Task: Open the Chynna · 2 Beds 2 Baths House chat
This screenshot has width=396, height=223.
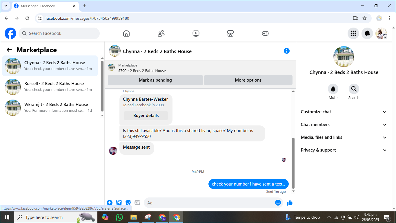Action: (x=50, y=66)
